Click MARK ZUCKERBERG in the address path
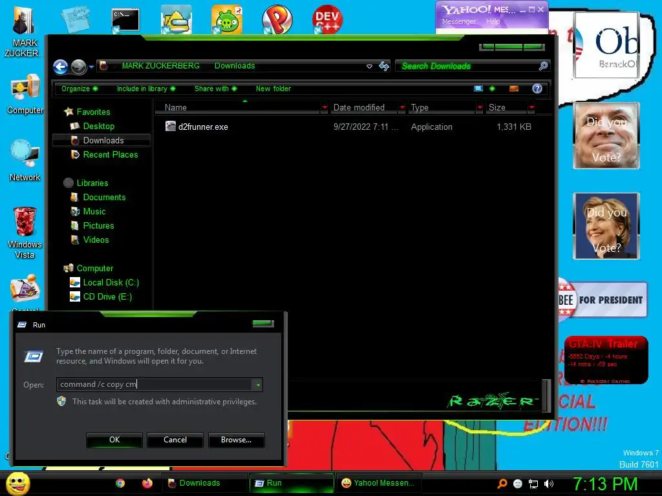 pyautogui.click(x=160, y=66)
